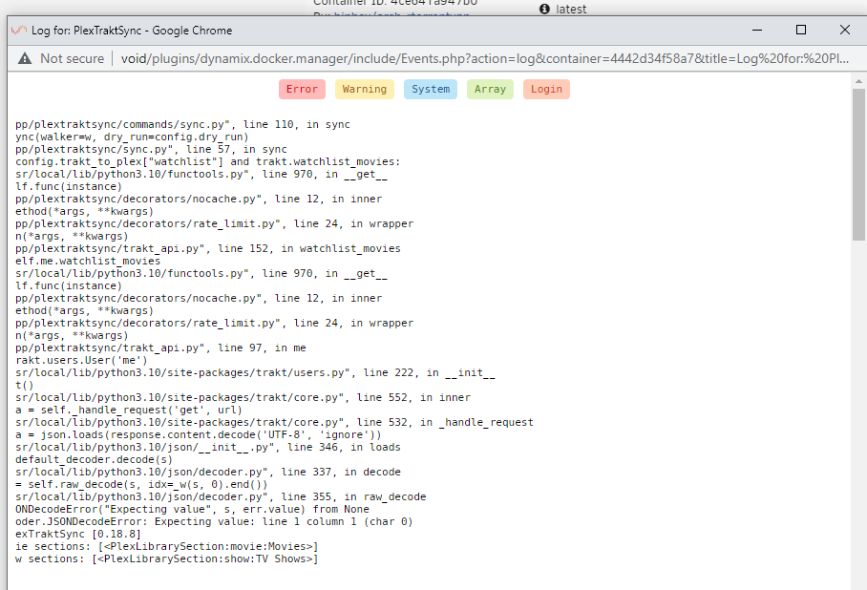Image resolution: width=867 pixels, height=590 pixels.
Task: Click the vertical scrollbar thumb in log window
Action: [858, 164]
